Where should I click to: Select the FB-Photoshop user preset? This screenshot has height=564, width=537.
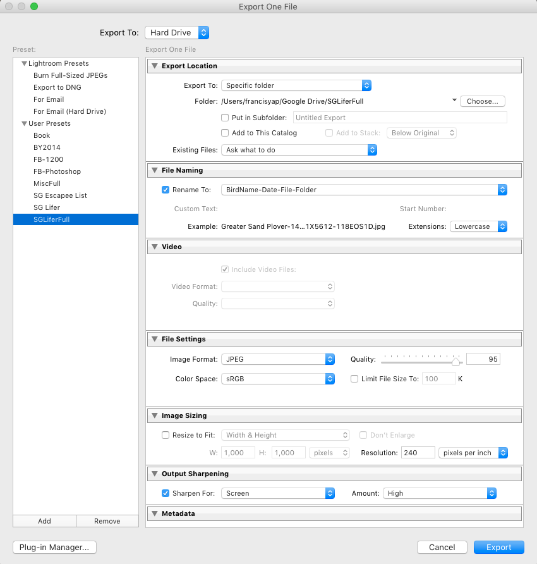57,171
